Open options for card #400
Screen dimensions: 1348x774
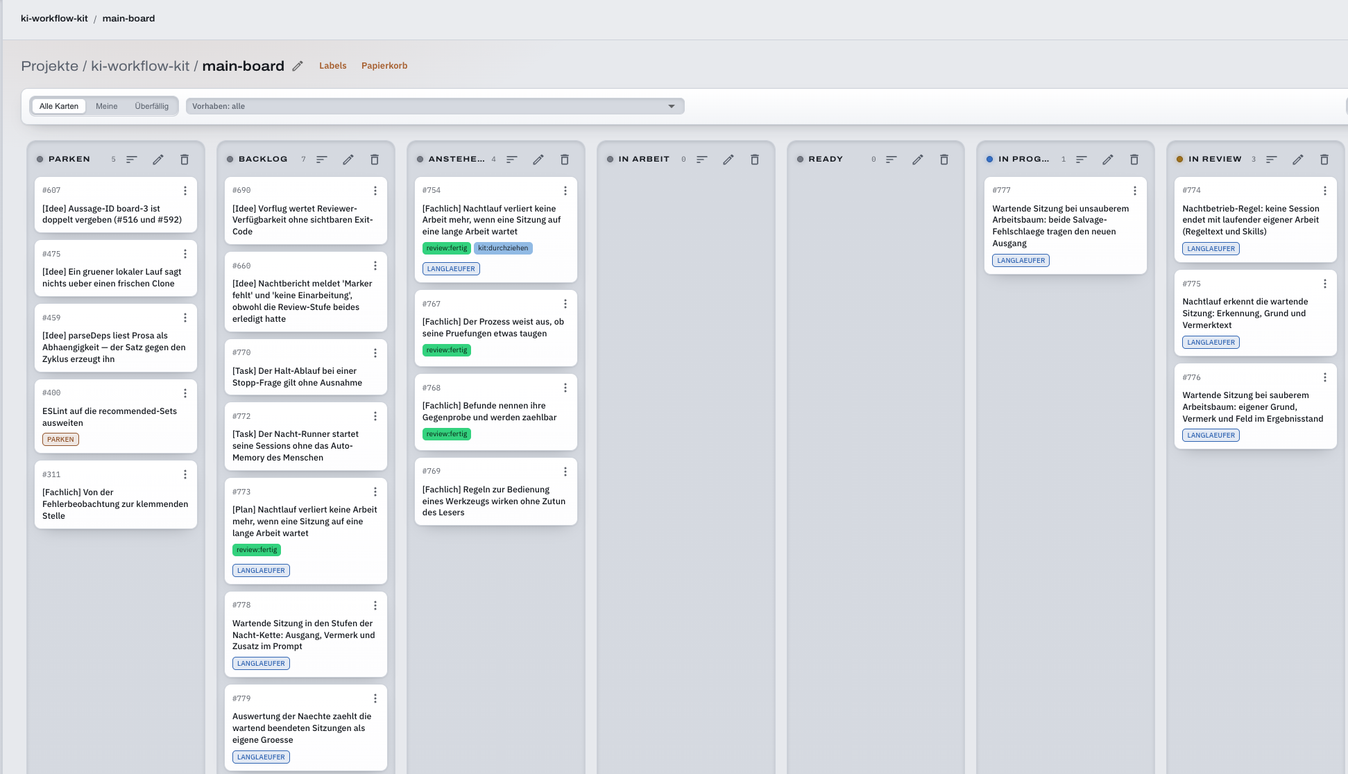(x=185, y=393)
